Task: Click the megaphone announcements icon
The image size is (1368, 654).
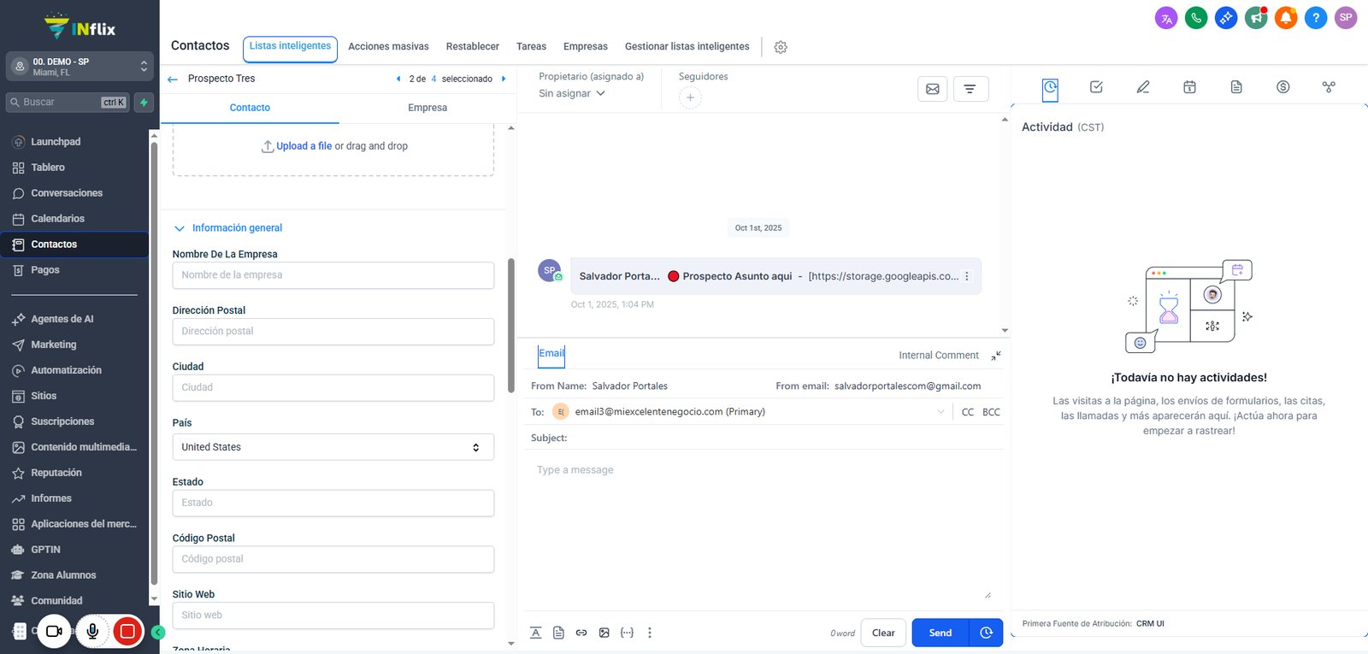Action: pos(1256,18)
